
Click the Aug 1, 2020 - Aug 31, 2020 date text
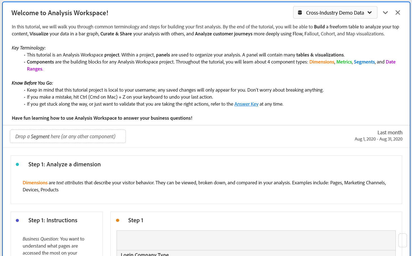(378, 139)
